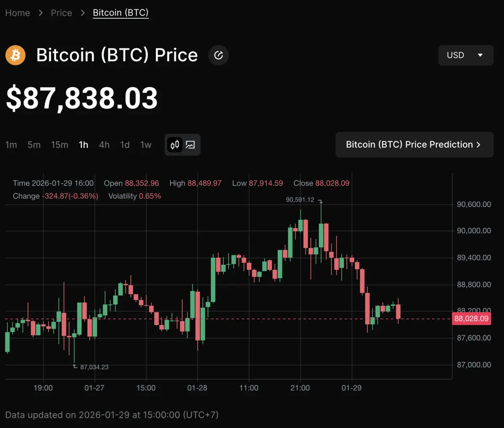This screenshot has height=428, width=504.
Task: Switch to the line chart view icon
Action: [x=190, y=144]
